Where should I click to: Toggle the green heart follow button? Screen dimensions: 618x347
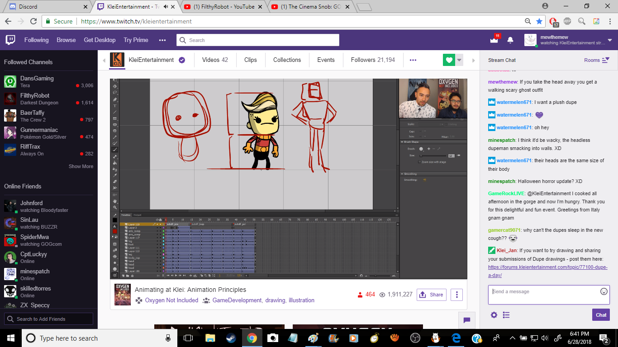[449, 60]
